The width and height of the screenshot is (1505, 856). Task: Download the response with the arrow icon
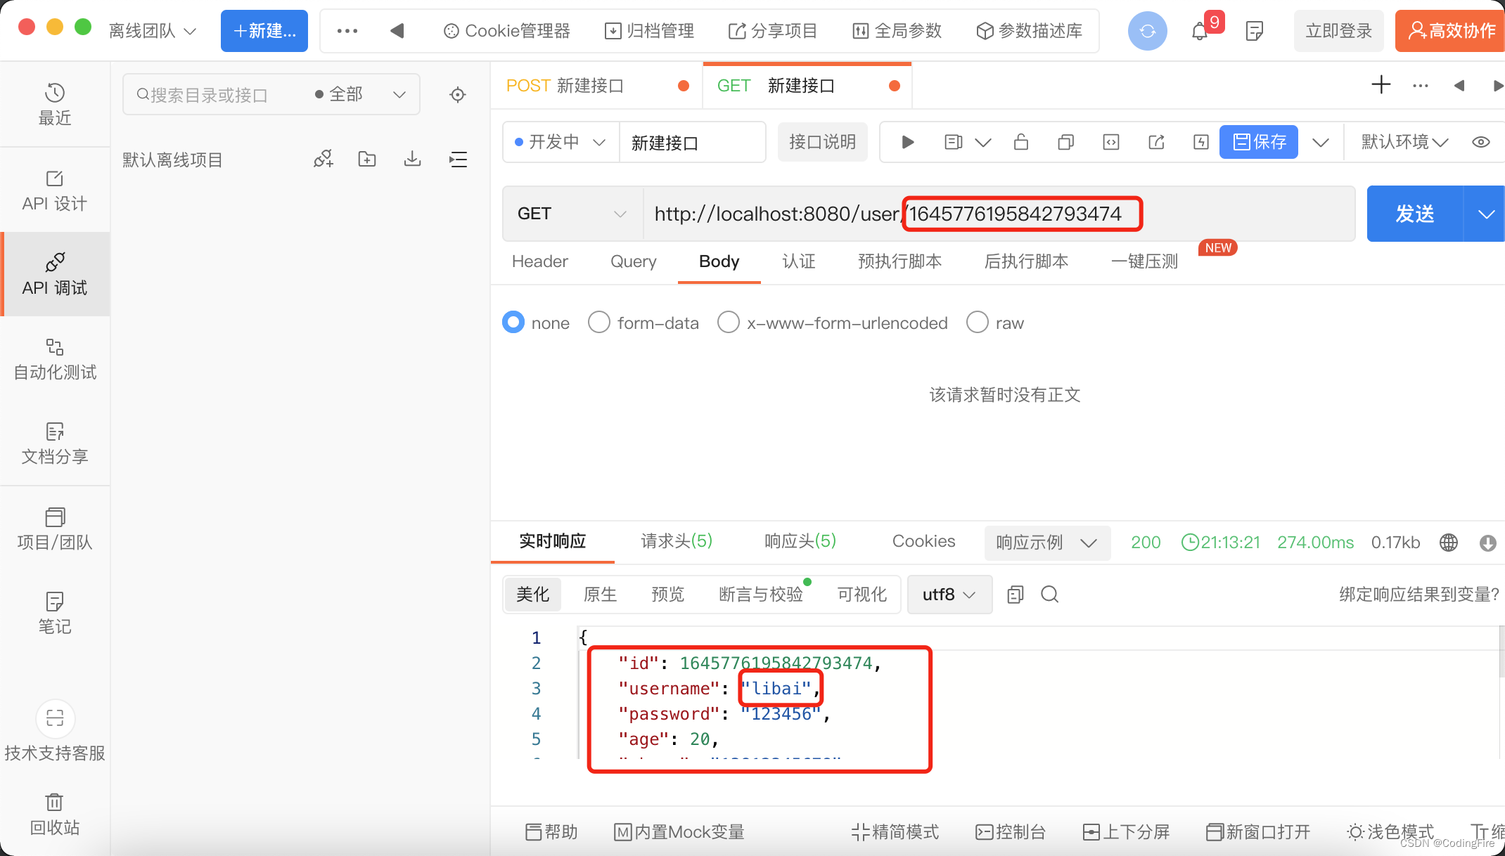point(1487,543)
